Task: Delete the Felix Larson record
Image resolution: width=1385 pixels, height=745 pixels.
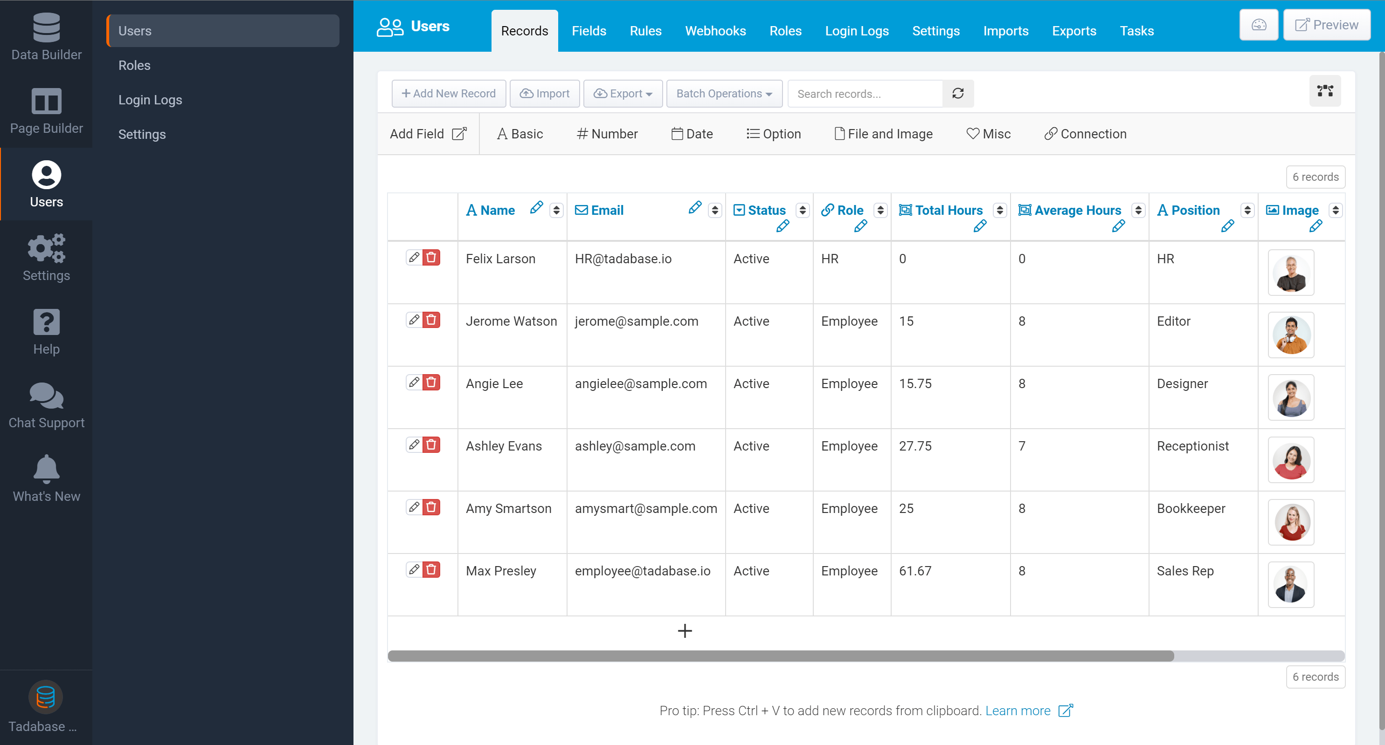Action: click(431, 258)
